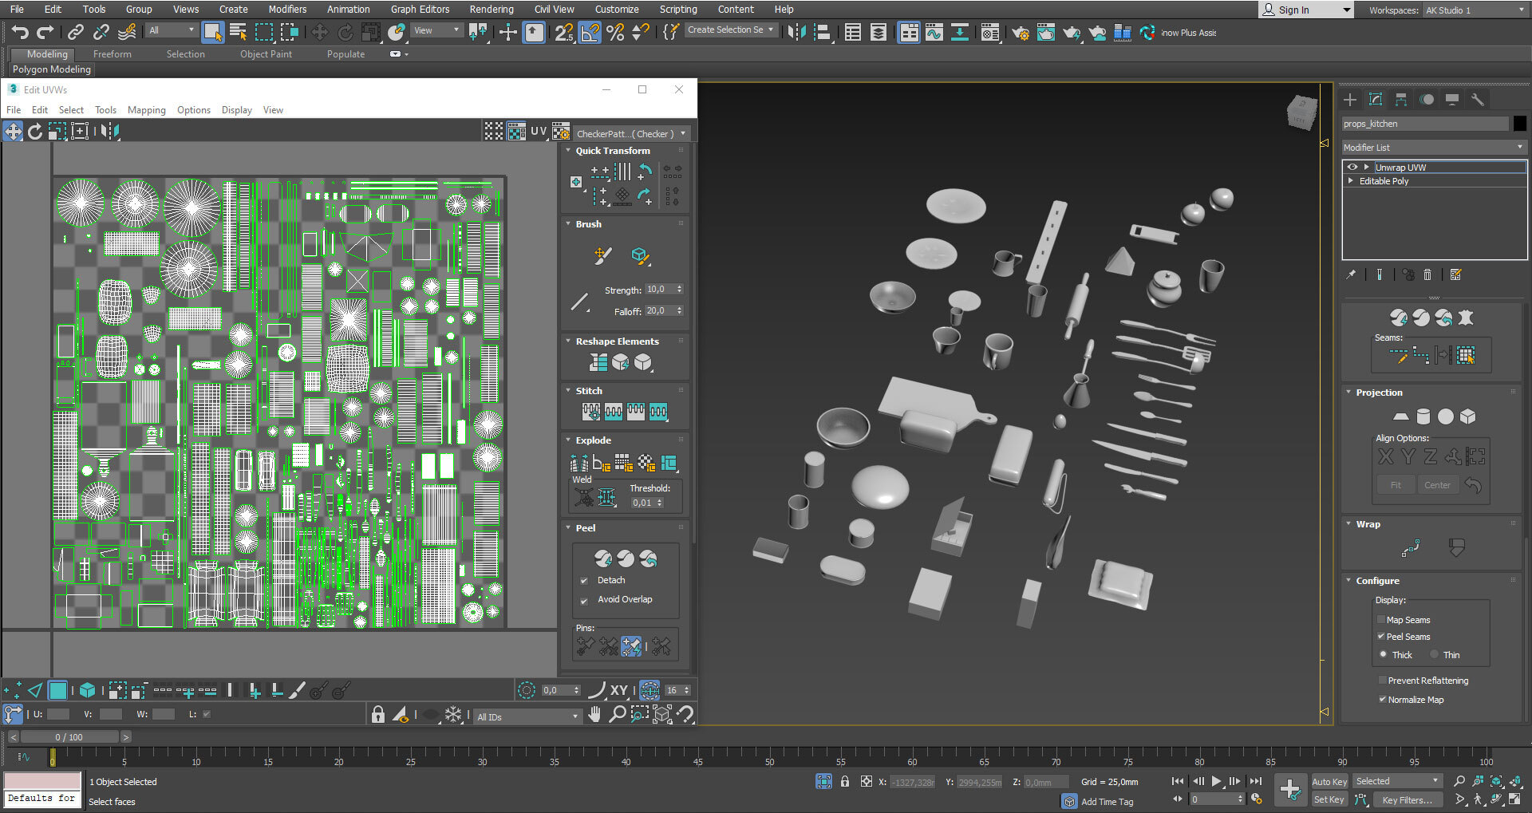Click the Auto Key button

click(1329, 782)
